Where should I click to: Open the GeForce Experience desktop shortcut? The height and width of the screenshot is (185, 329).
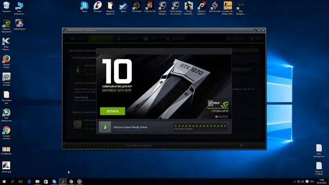coord(6,26)
